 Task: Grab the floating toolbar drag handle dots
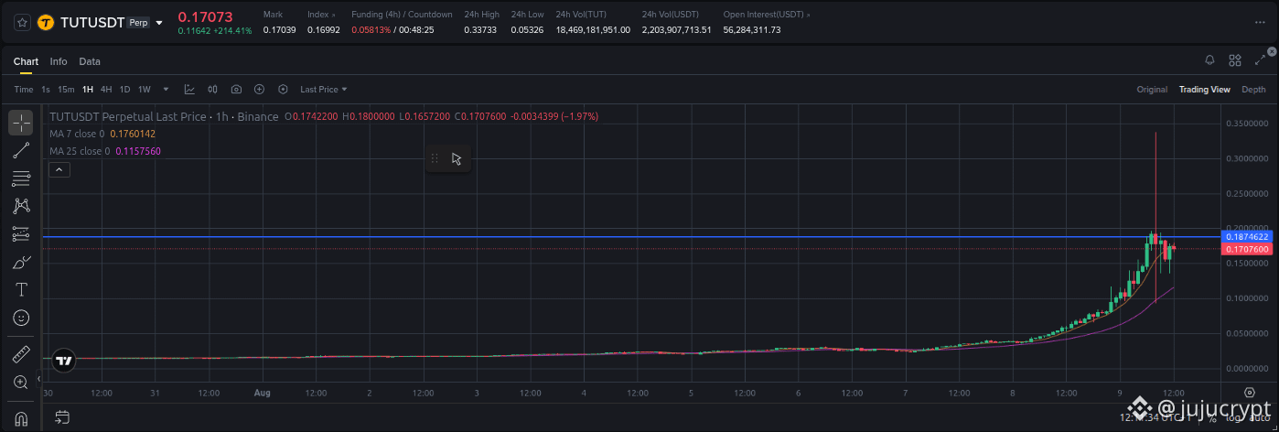click(x=435, y=159)
